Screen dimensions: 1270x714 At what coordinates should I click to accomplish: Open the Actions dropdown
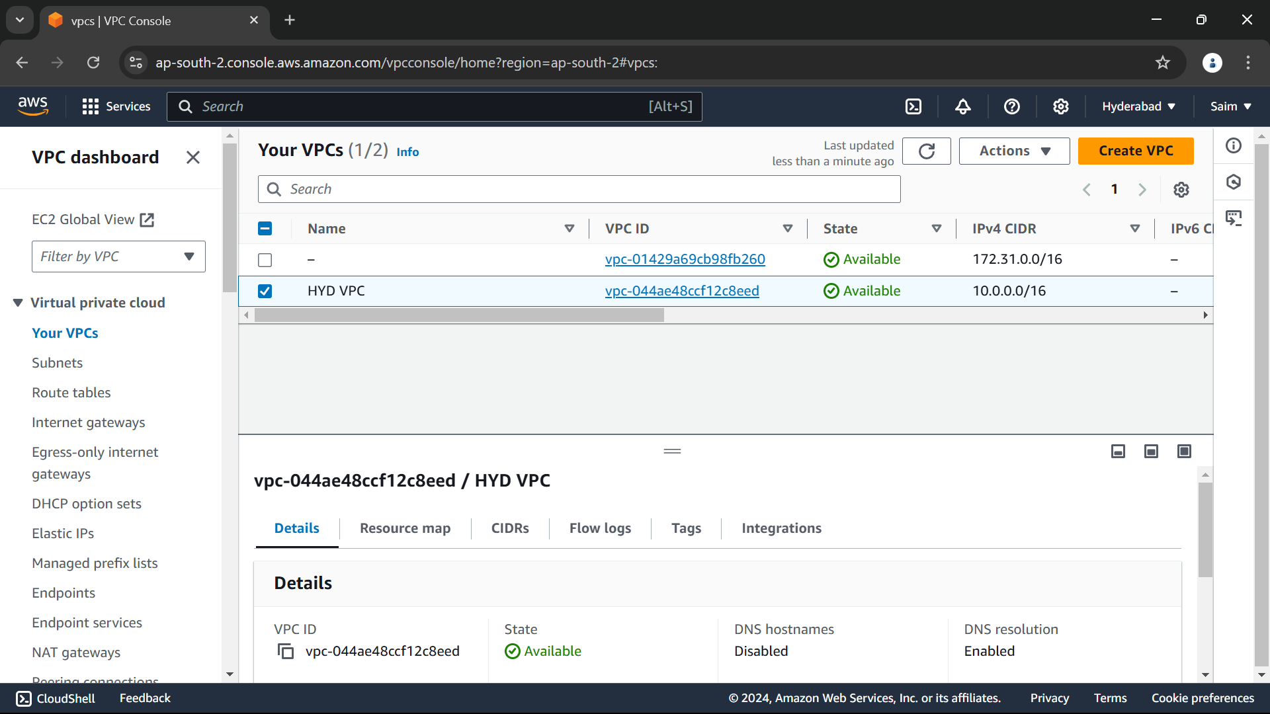pyautogui.click(x=1014, y=151)
